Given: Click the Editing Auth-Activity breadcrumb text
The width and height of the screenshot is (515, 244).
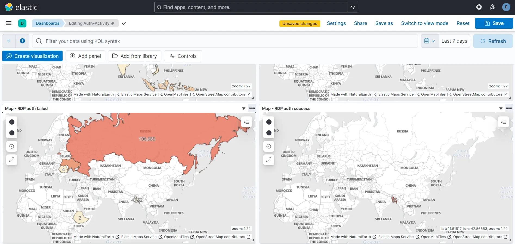Looking at the screenshot, I should (89, 23).
